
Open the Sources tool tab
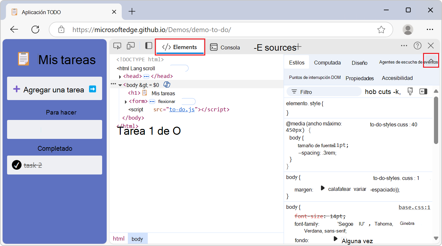[x=275, y=47]
